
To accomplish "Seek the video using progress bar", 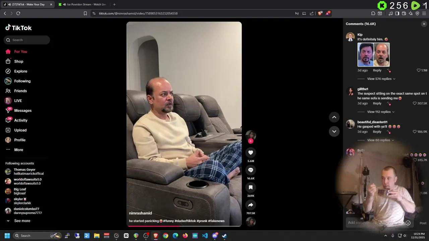I will click(184, 226).
